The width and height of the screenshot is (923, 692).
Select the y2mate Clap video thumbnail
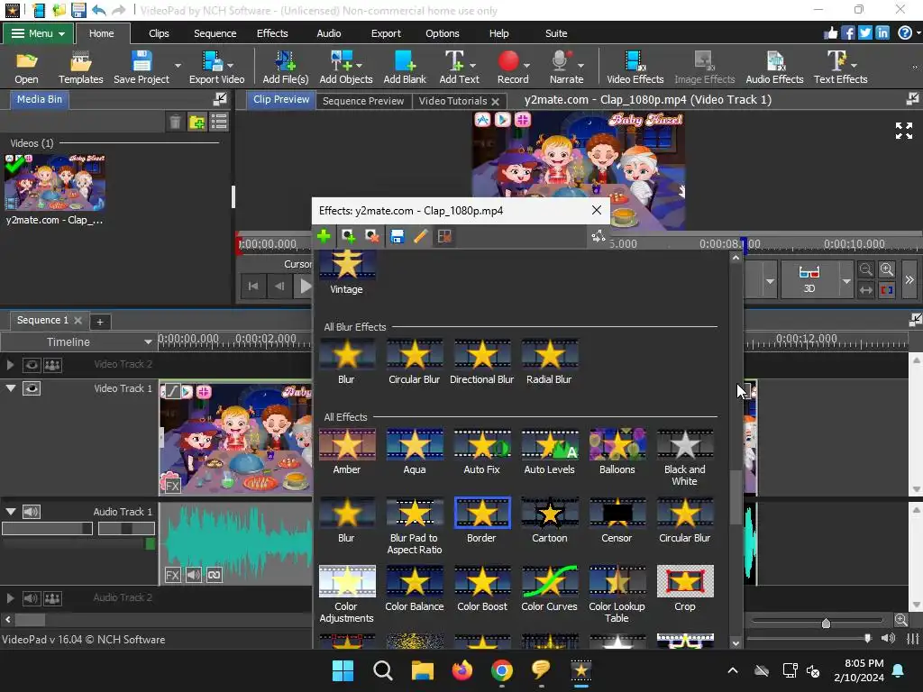[x=55, y=182]
